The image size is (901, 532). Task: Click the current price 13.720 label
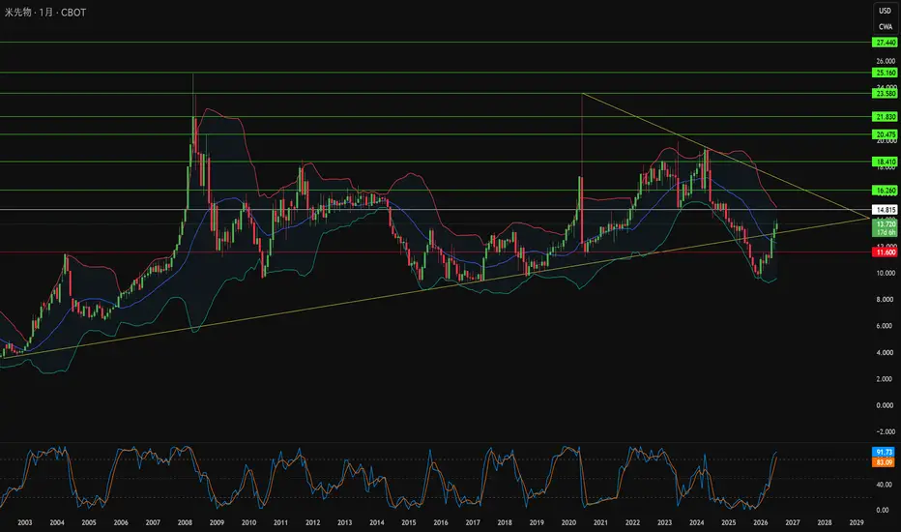(x=885, y=223)
